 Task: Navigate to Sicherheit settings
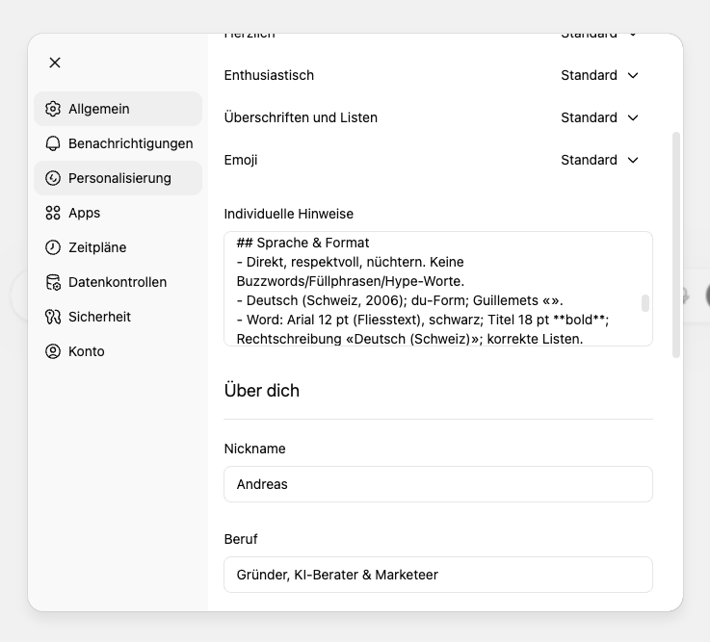pos(118,317)
